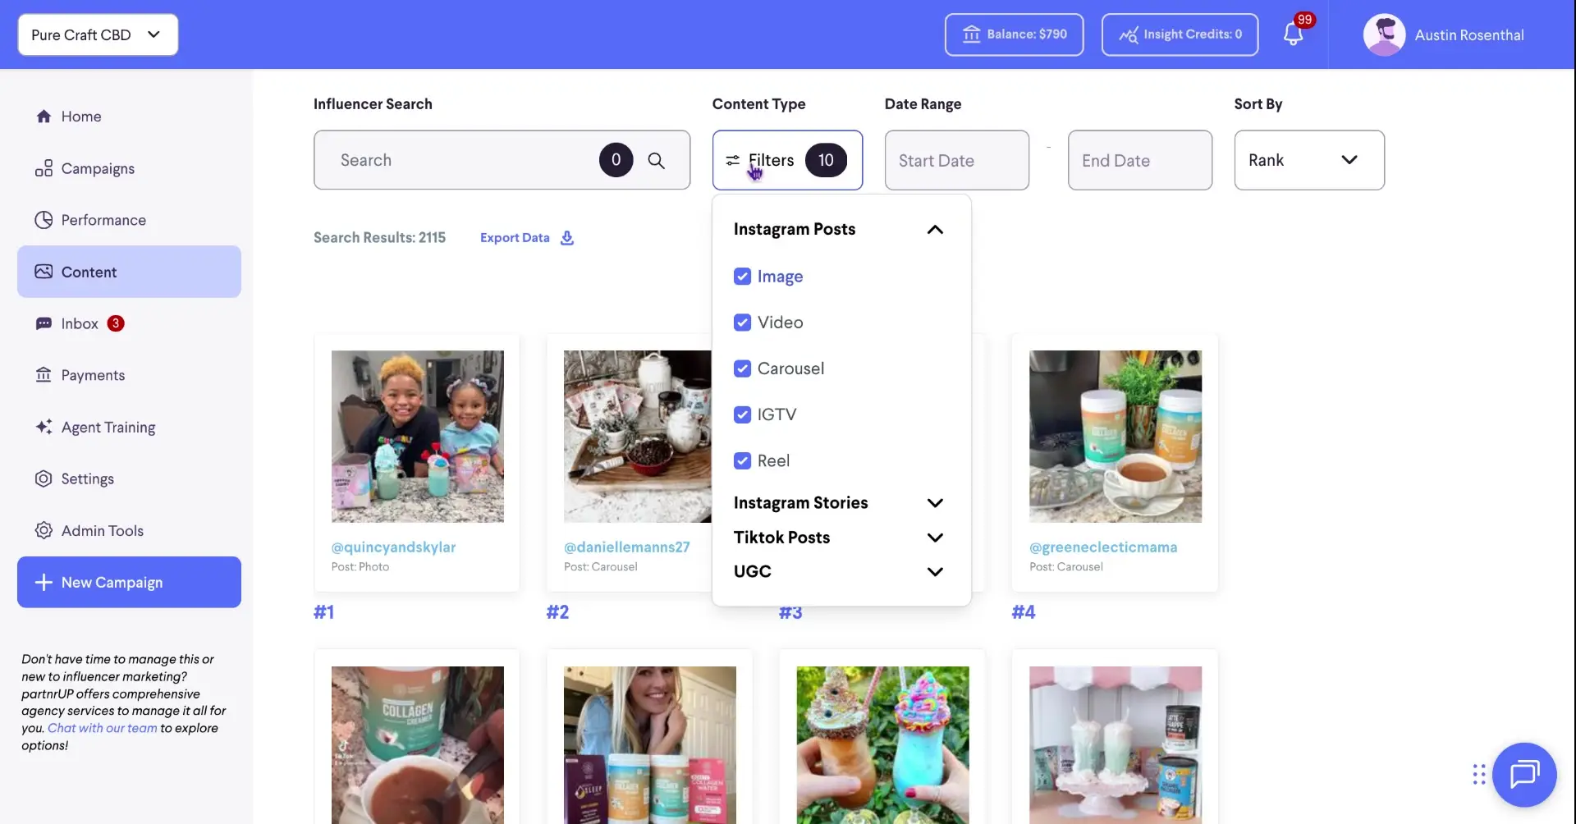
Task: Open Admin Tools from the sidebar
Action: coord(44,530)
